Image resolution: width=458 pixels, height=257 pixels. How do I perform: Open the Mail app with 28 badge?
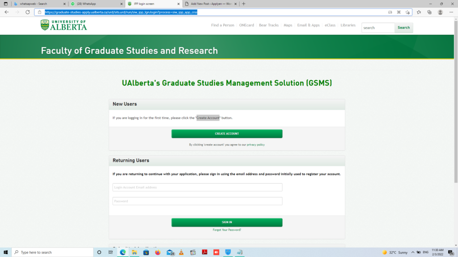tap(170, 253)
